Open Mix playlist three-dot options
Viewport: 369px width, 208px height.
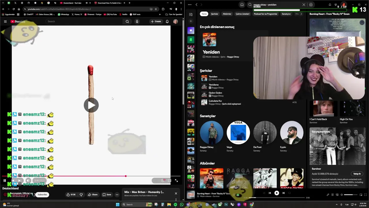coord(176,199)
